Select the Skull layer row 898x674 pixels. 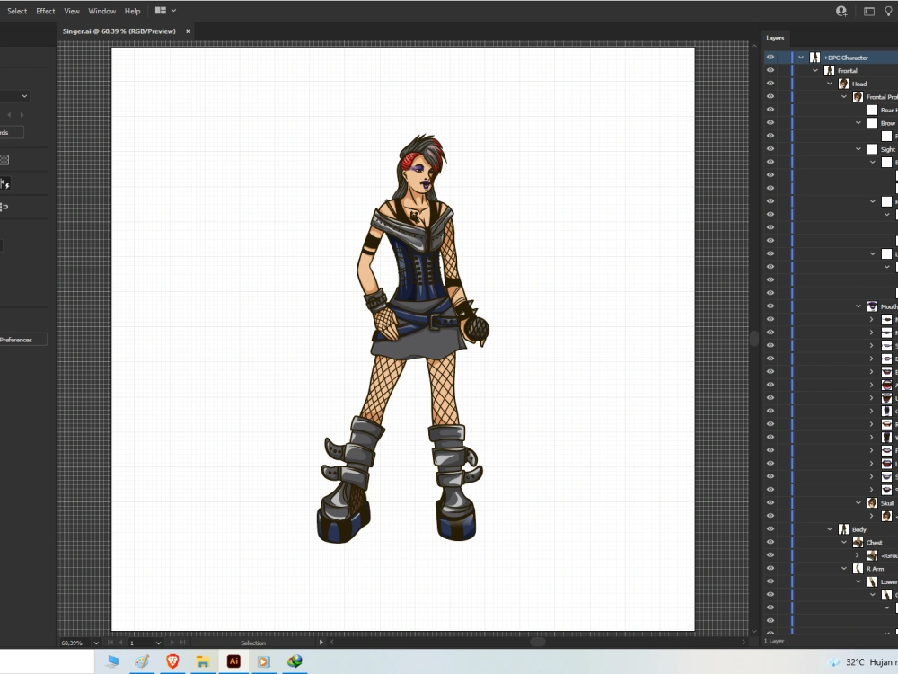point(831,502)
